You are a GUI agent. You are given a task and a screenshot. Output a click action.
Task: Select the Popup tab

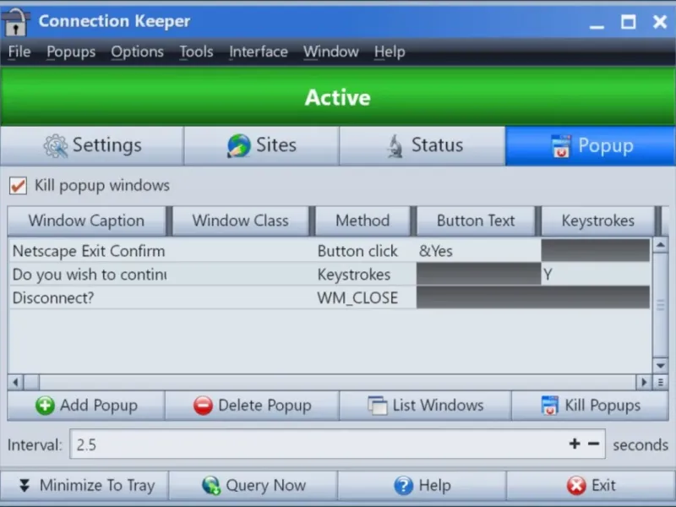[591, 145]
